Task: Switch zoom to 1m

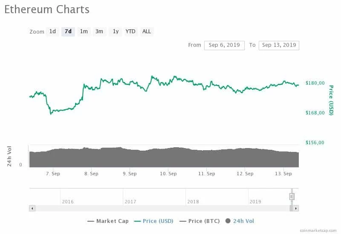Action: [x=84, y=31]
